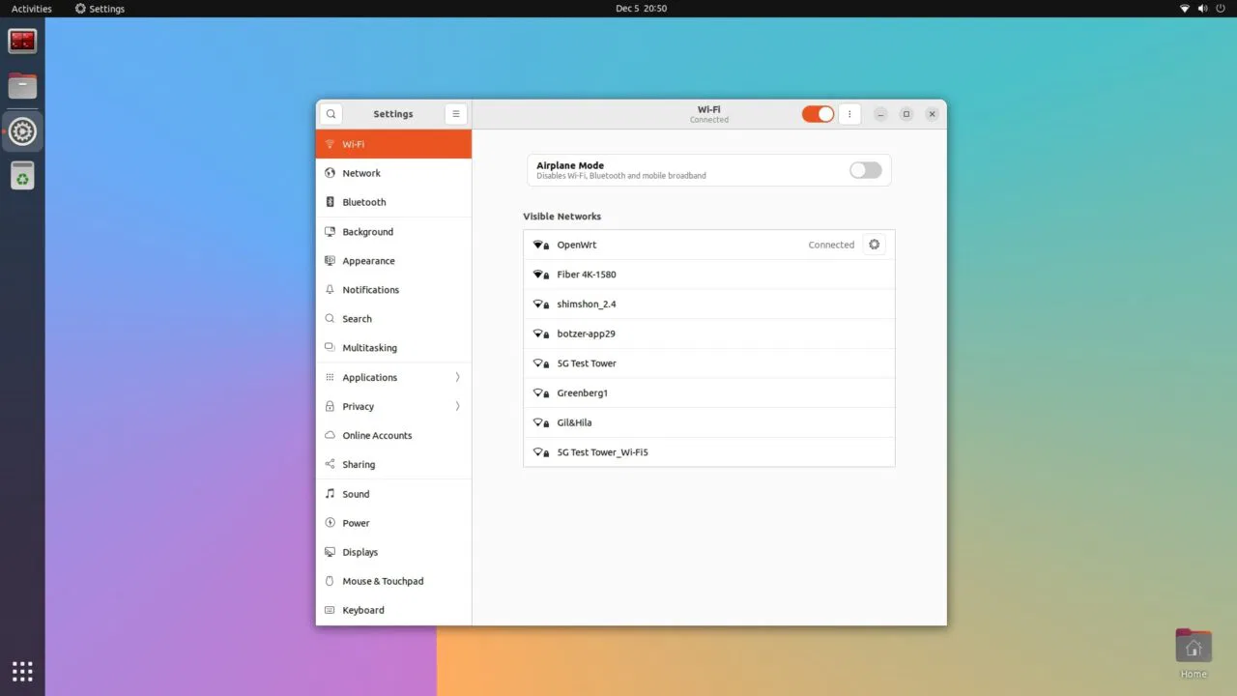Click the hamburger menu beside the Settings title
1237x696 pixels.
click(x=455, y=113)
